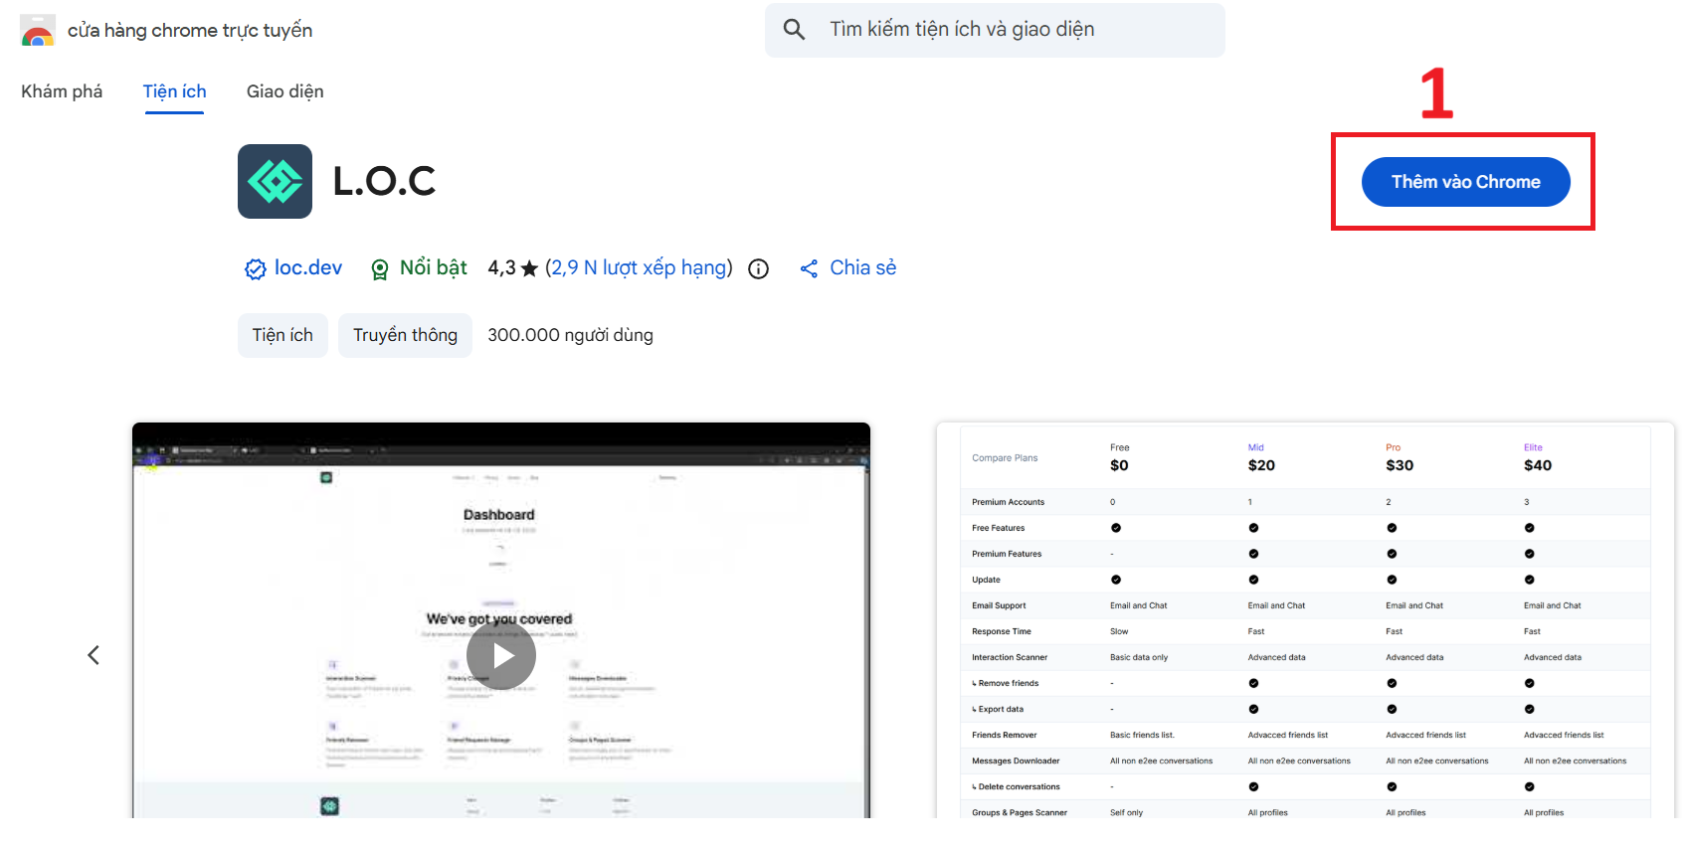
Task: Click the search magnifier icon
Action: (x=794, y=30)
